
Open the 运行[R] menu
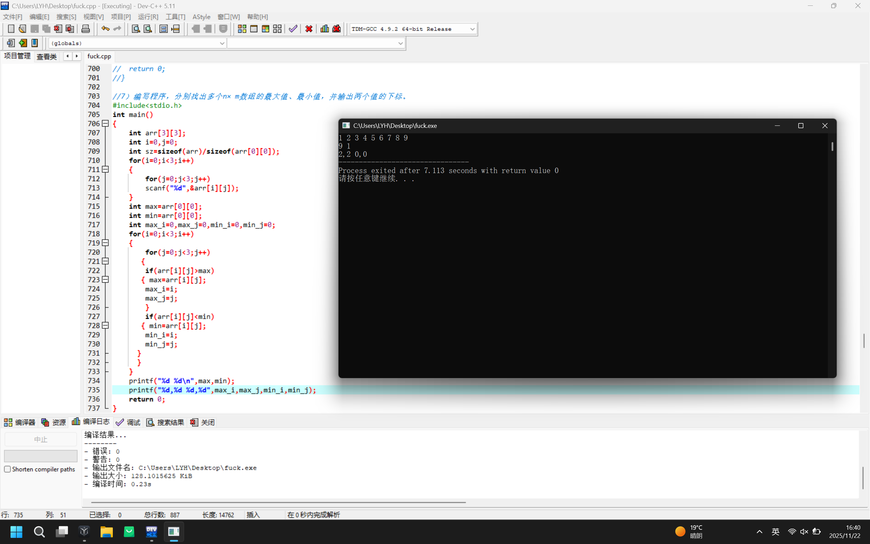tap(148, 17)
